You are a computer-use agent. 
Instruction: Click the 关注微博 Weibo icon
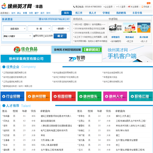[129, 7]
